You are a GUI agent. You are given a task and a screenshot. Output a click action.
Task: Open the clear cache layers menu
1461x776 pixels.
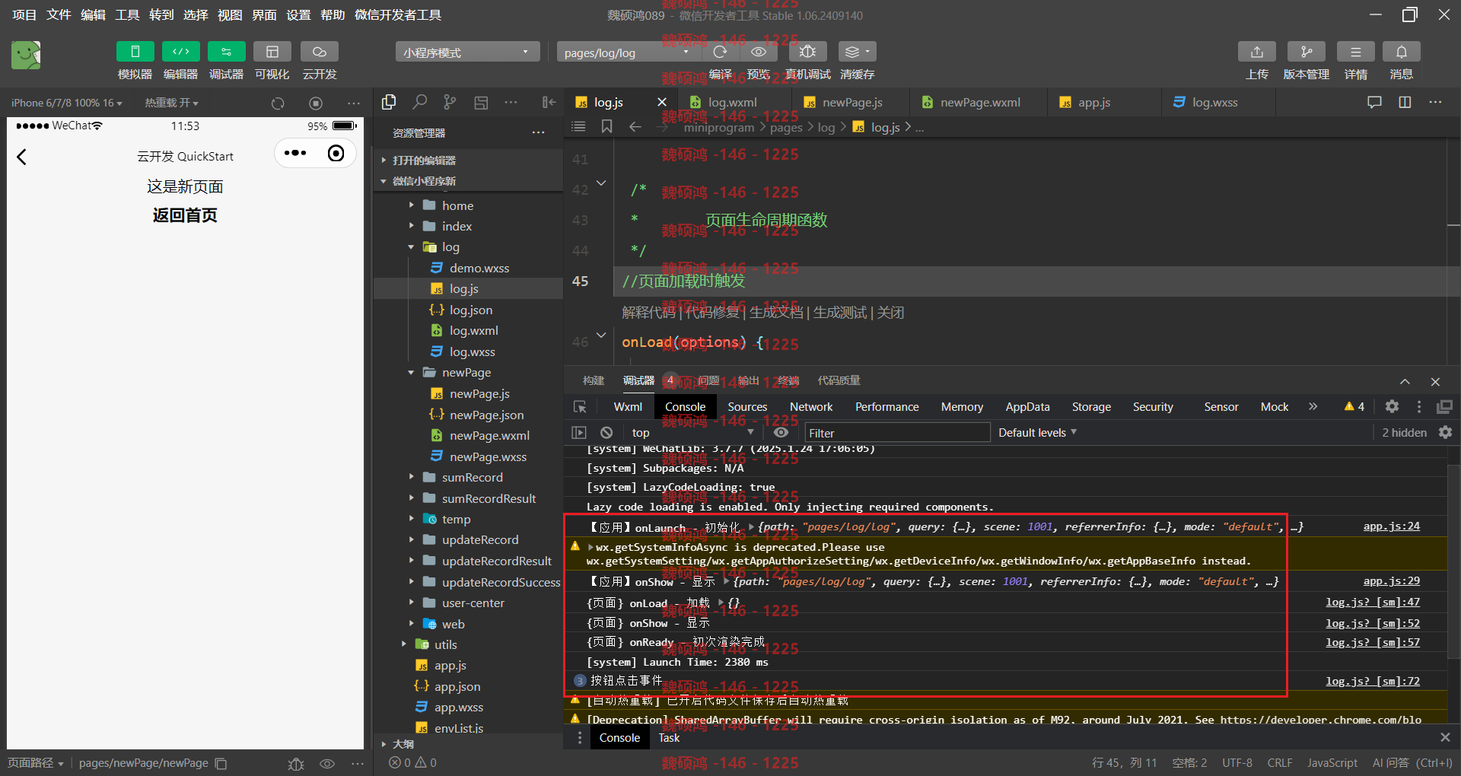coord(857,52)
